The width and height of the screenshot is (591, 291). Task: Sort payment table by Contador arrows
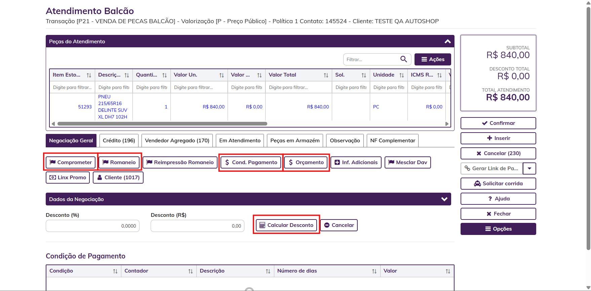[190, 271]
